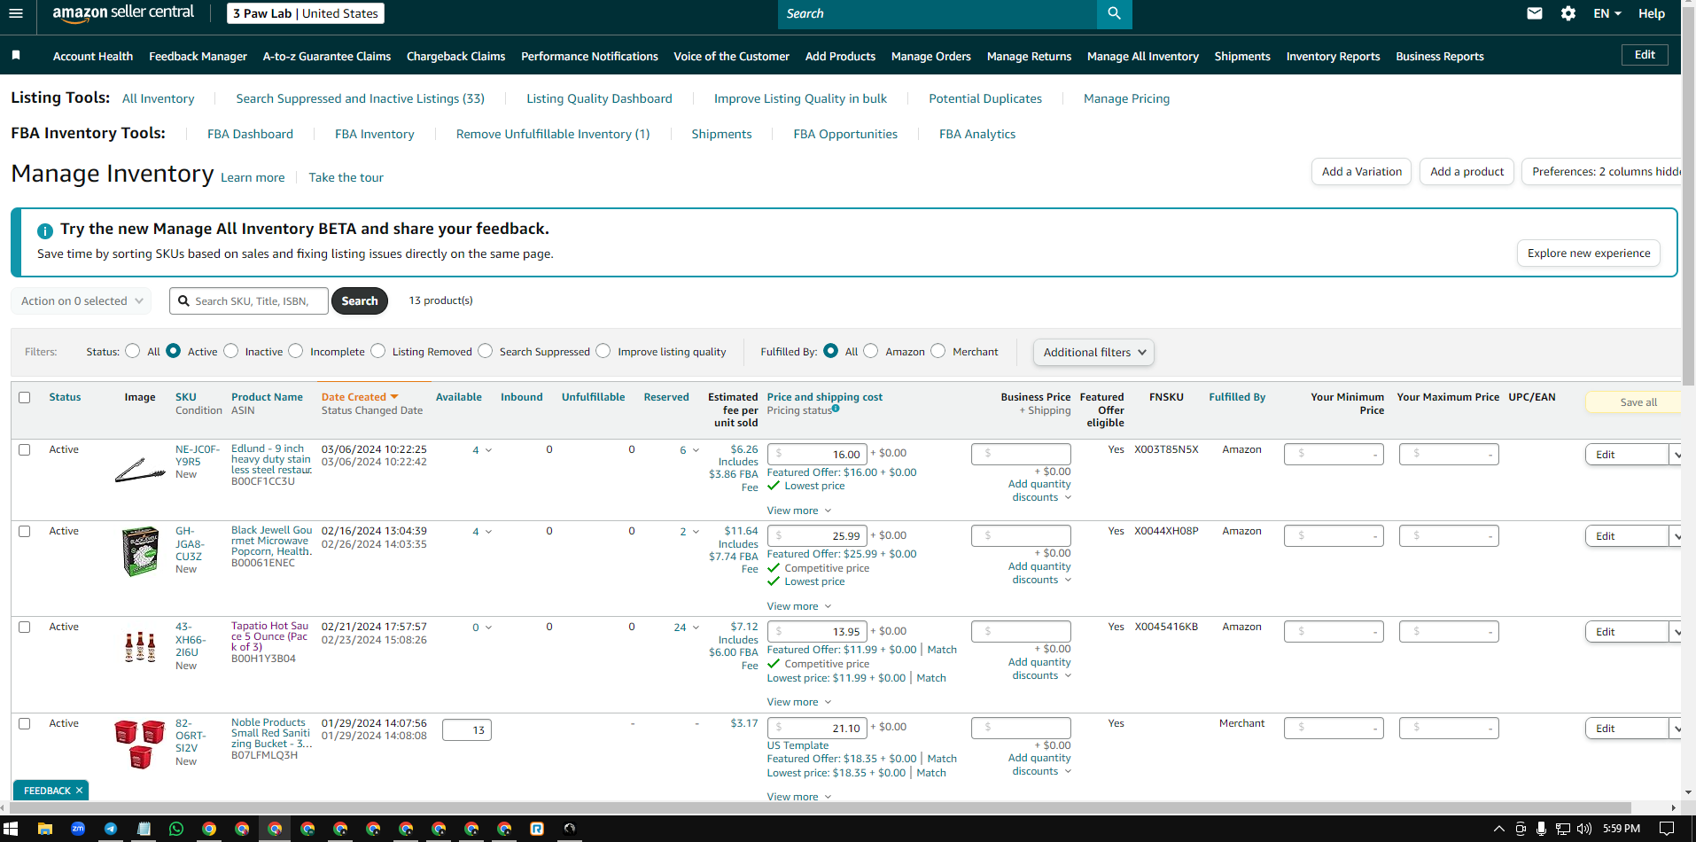The width and height of the screenshot is (1696, 842).
Task: Click the search magnifier button in header
Action: click(x=1114, y=13)
